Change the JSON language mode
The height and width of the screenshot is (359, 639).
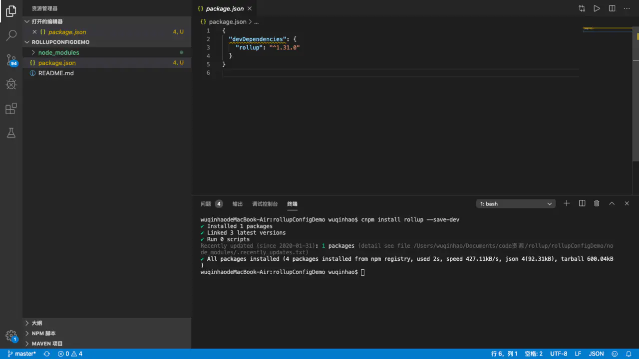(x=596, y=354)
